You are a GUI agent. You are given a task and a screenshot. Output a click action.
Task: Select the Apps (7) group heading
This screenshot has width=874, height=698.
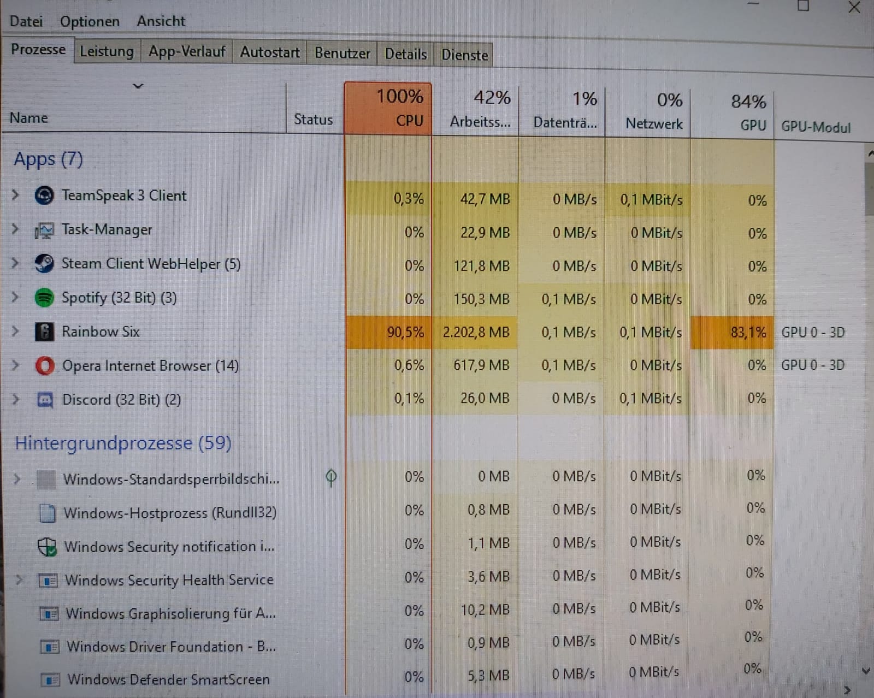pos(48,159)
